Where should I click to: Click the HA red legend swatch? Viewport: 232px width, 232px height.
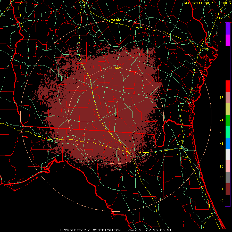point(228,86)
